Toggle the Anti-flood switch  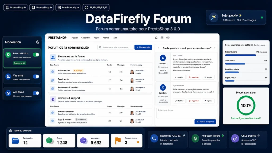point(36,93)
